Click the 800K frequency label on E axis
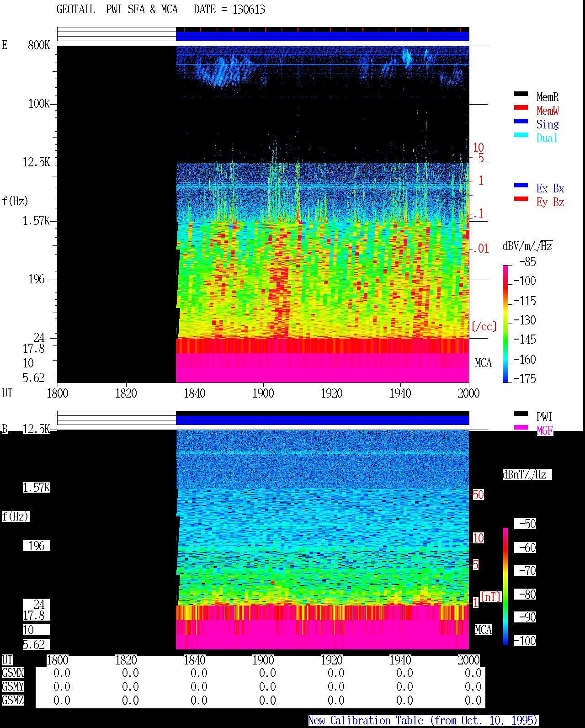Viewport: 585px width, 728px height. [39, 45]
